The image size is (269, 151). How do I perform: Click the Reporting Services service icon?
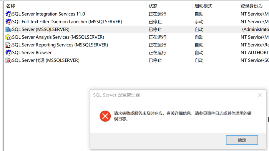pos(9,45)
